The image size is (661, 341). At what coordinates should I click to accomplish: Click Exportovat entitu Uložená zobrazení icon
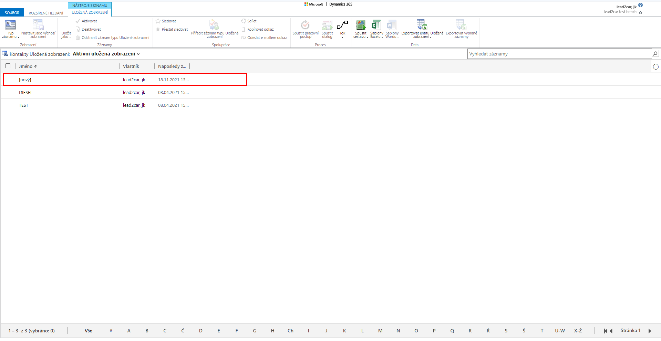[422, 25]
